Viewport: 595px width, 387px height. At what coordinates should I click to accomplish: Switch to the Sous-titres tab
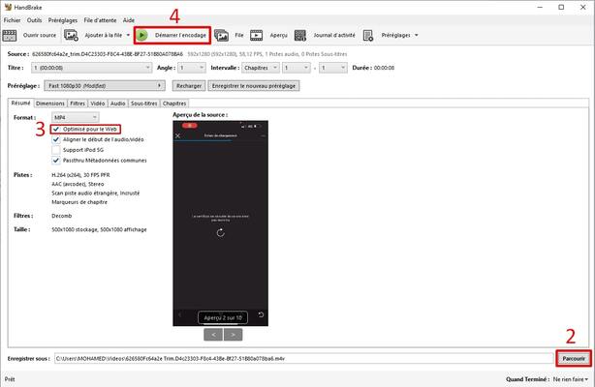pyautogui.click(x=143, y=104)
